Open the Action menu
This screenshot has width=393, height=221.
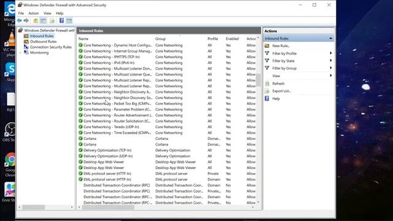point(34,14)
